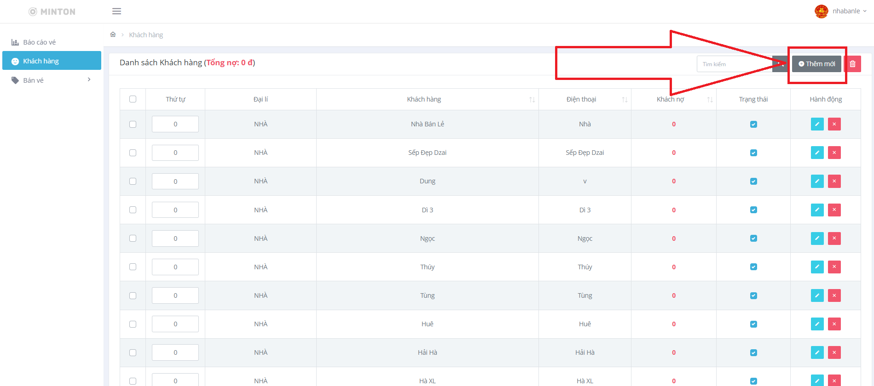874x386 pixels.
Task: Delete the Ngọc customer row
Action: [834, 238]
